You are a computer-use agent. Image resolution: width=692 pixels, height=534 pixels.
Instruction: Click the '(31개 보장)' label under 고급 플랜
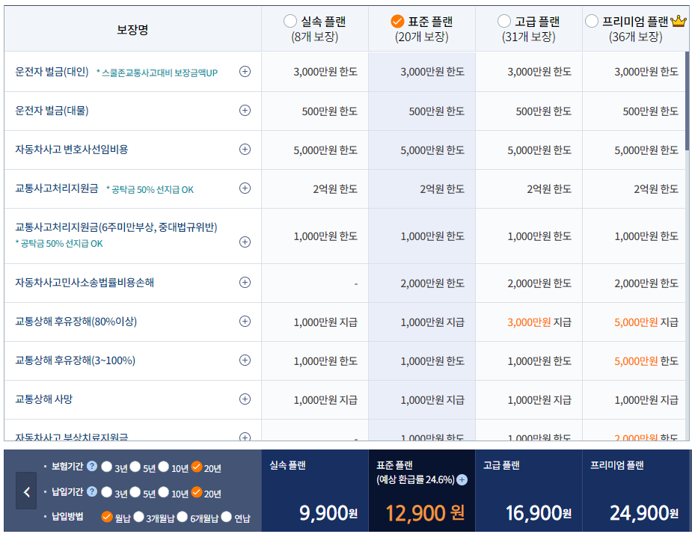pyautogui.click(x=529, y=37)
